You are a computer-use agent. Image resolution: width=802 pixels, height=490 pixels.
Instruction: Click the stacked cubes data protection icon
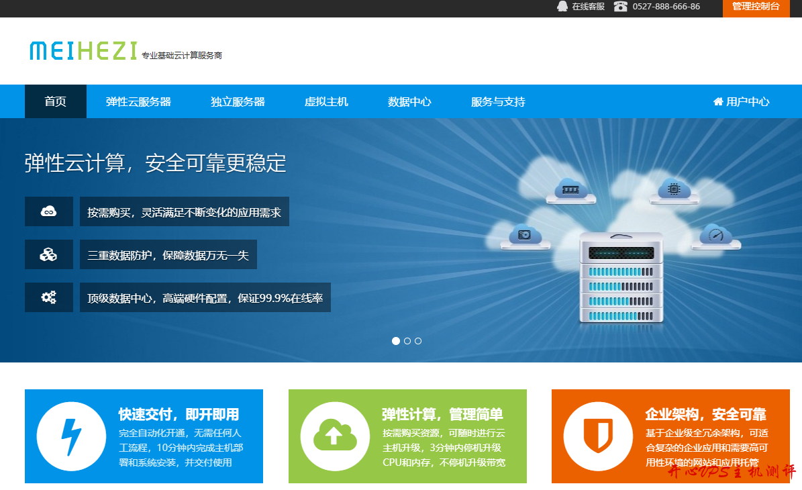point(49,254)
